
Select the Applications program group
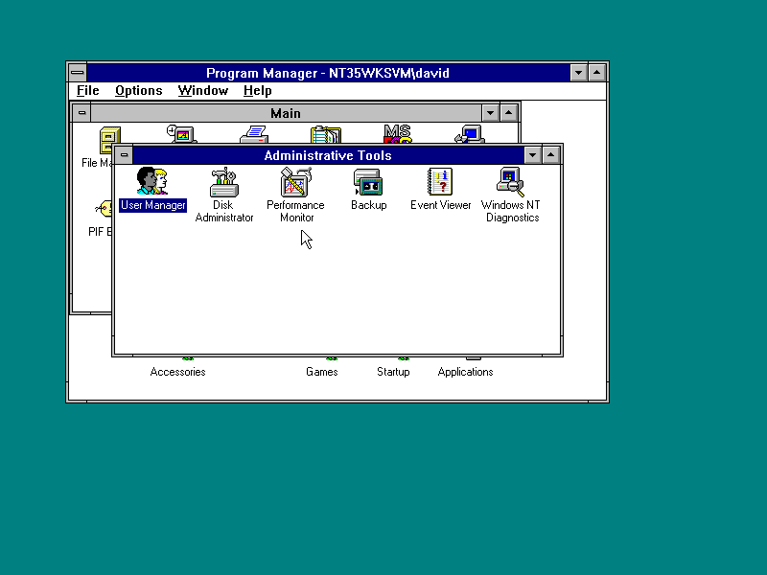[x=465, y=372]
